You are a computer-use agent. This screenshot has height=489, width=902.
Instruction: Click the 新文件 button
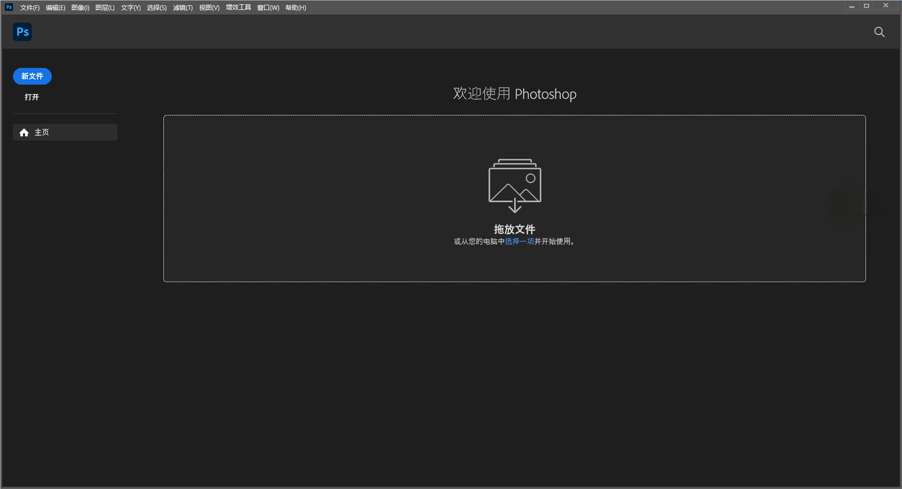pyautogui.click(x=32, y=76)
